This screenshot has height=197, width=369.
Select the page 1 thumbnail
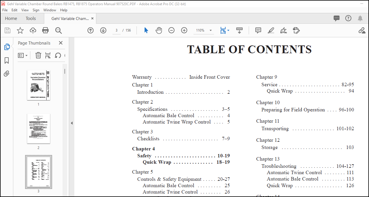point(38,85)
